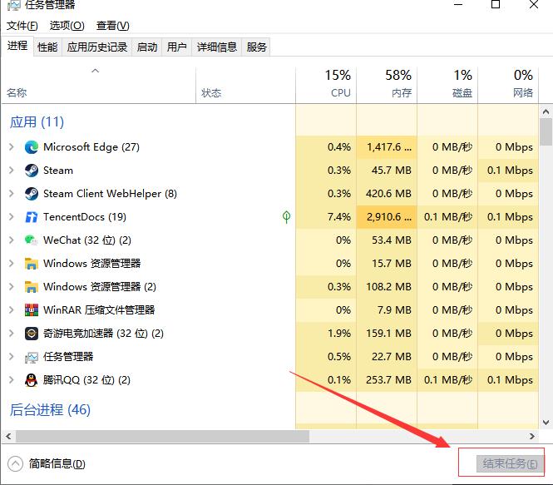This screenshot has height=485, width=553.
Task: Switch to the 启动 tab
Action: tap(146, 47)
